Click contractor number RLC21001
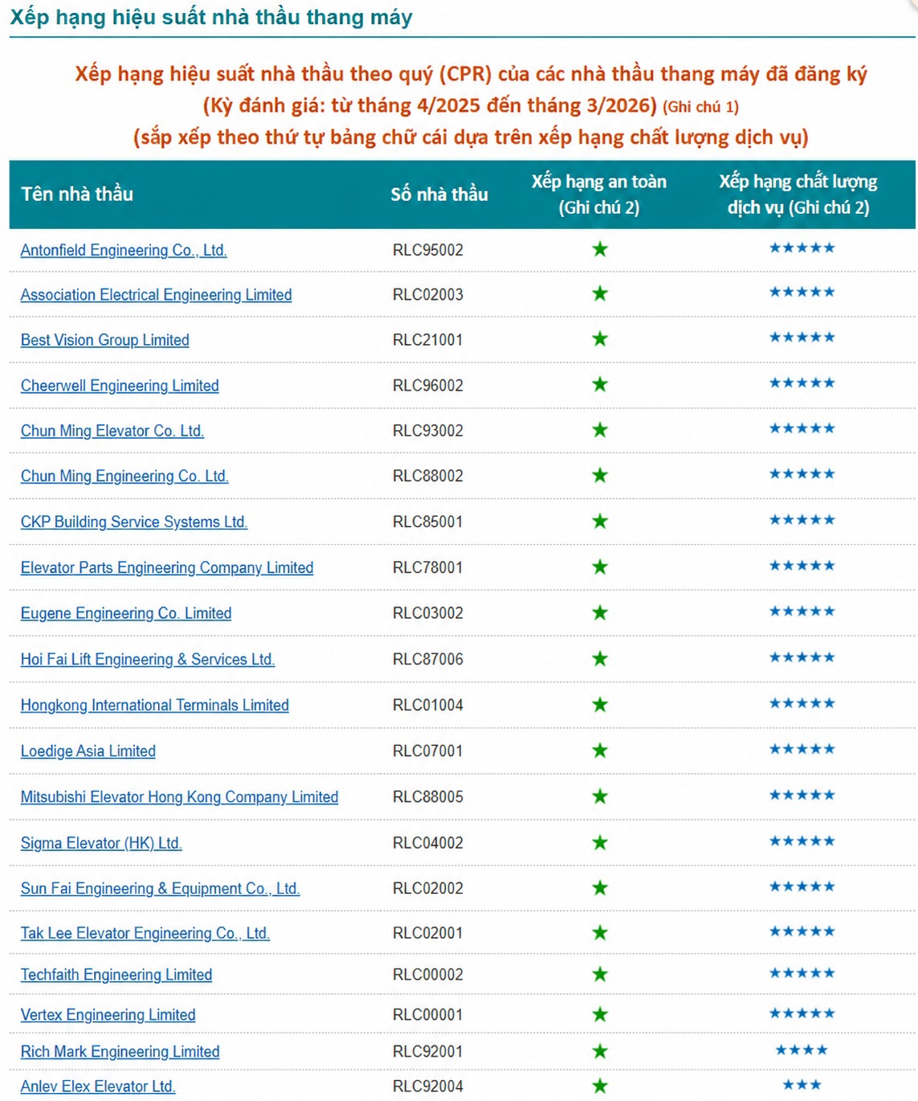The height and width of the screenshot is (1101, 918). [x=428, y=340]
